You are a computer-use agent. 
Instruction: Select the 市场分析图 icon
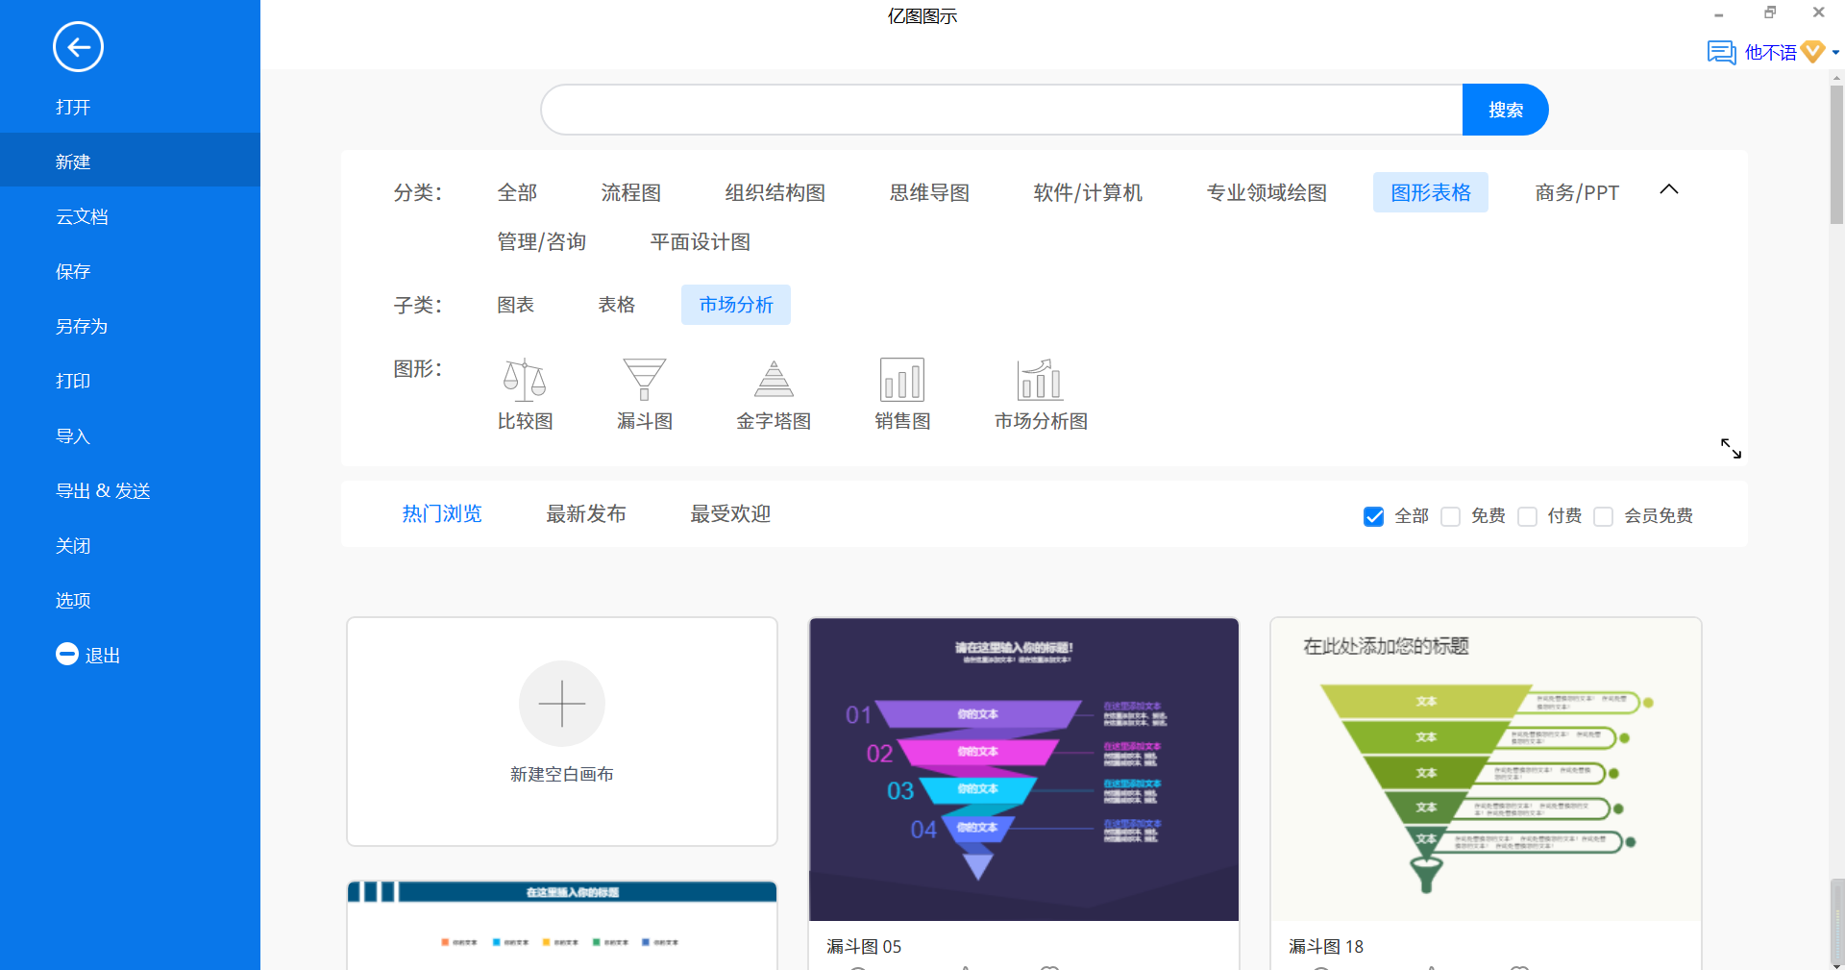pyautogui.click(x=1041, y=380)
